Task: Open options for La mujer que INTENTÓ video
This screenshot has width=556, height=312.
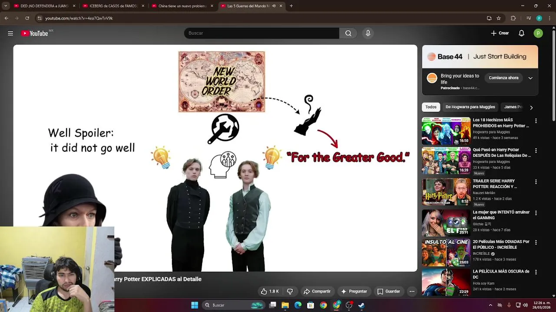Action: [x=536, y=213]
